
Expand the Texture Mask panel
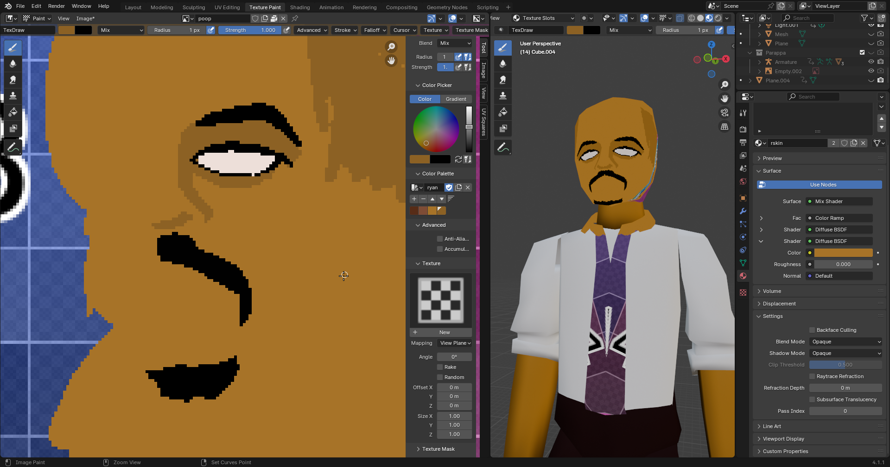click(438, 449)
